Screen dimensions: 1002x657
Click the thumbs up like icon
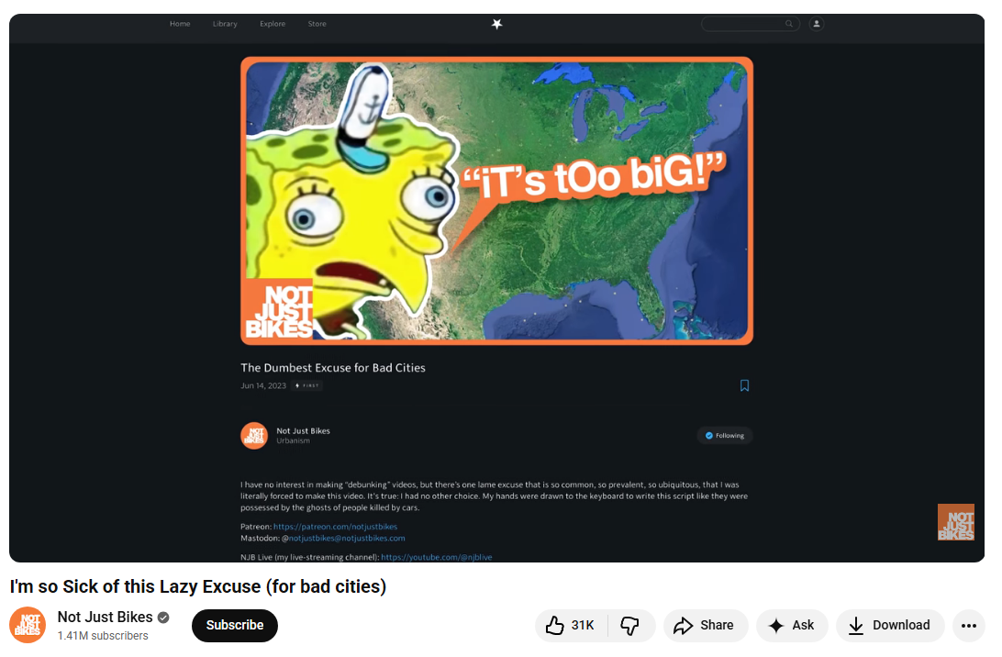click(x=554, y=625)
